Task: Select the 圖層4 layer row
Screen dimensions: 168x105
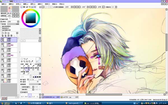Action: point(9,65)
